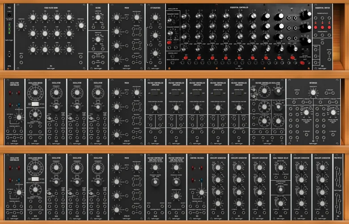
Task: Click the "CONTROL VOLTAGES" module title
Action: (197, 158)
